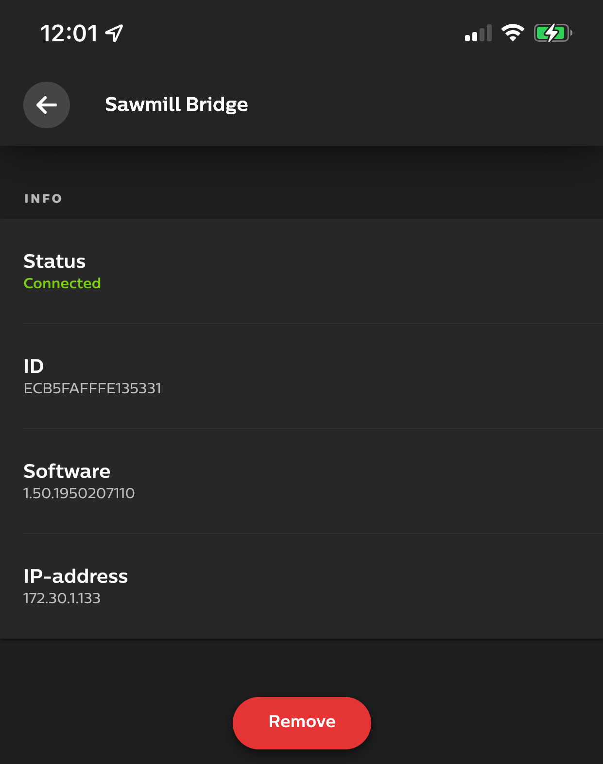The width and height of the screenshot is (603, 764).
Task: Tap the divider line between ID and Software
Action: click(x=313, y=429)
